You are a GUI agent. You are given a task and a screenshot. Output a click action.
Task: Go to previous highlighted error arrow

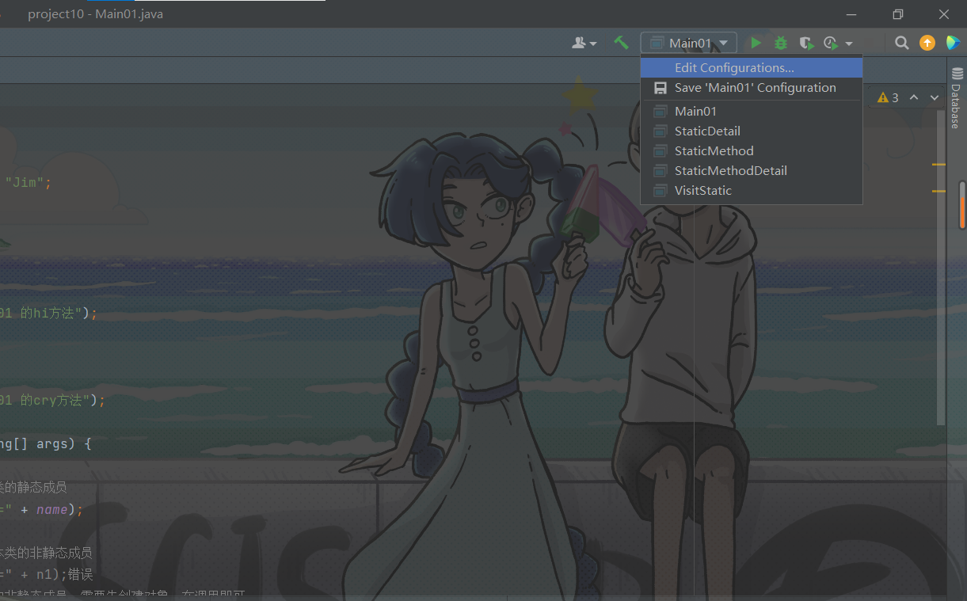(913, 97)
